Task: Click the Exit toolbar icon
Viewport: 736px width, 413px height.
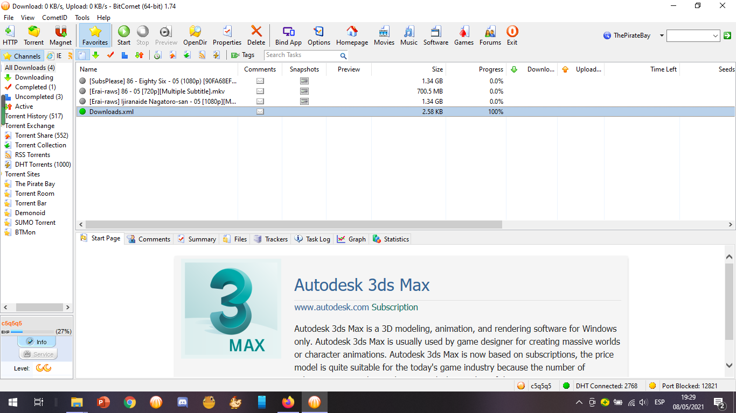Action: tap(512, 35)
